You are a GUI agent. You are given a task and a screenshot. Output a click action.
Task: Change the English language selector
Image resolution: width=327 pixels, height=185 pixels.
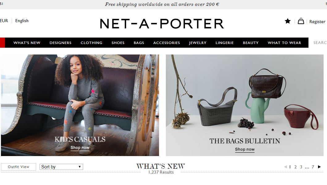[x=22, y=21]
